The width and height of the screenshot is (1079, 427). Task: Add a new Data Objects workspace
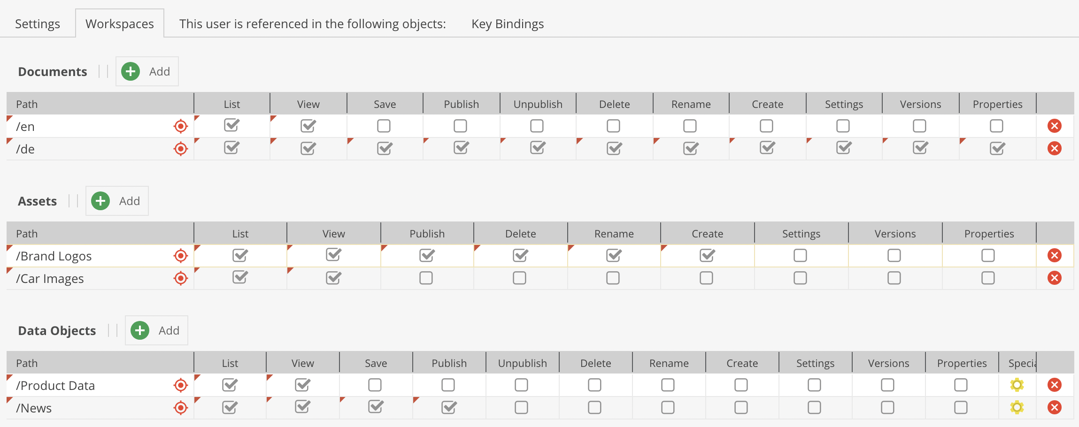156,331
